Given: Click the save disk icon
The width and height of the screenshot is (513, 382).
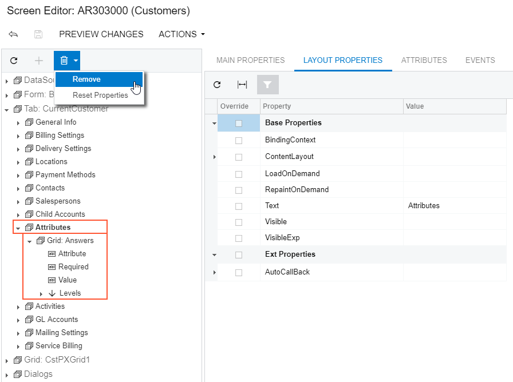Looking at the screenshot, I should click(38, 34).
